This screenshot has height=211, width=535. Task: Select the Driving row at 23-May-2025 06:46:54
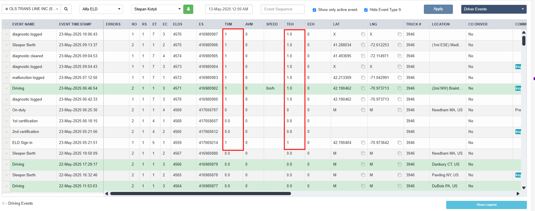[261, 88]
